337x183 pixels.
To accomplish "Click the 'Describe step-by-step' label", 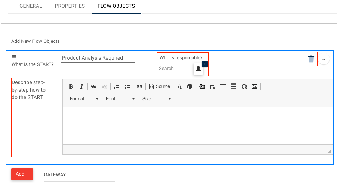I will pyautogui.click(x=29, y=90).
